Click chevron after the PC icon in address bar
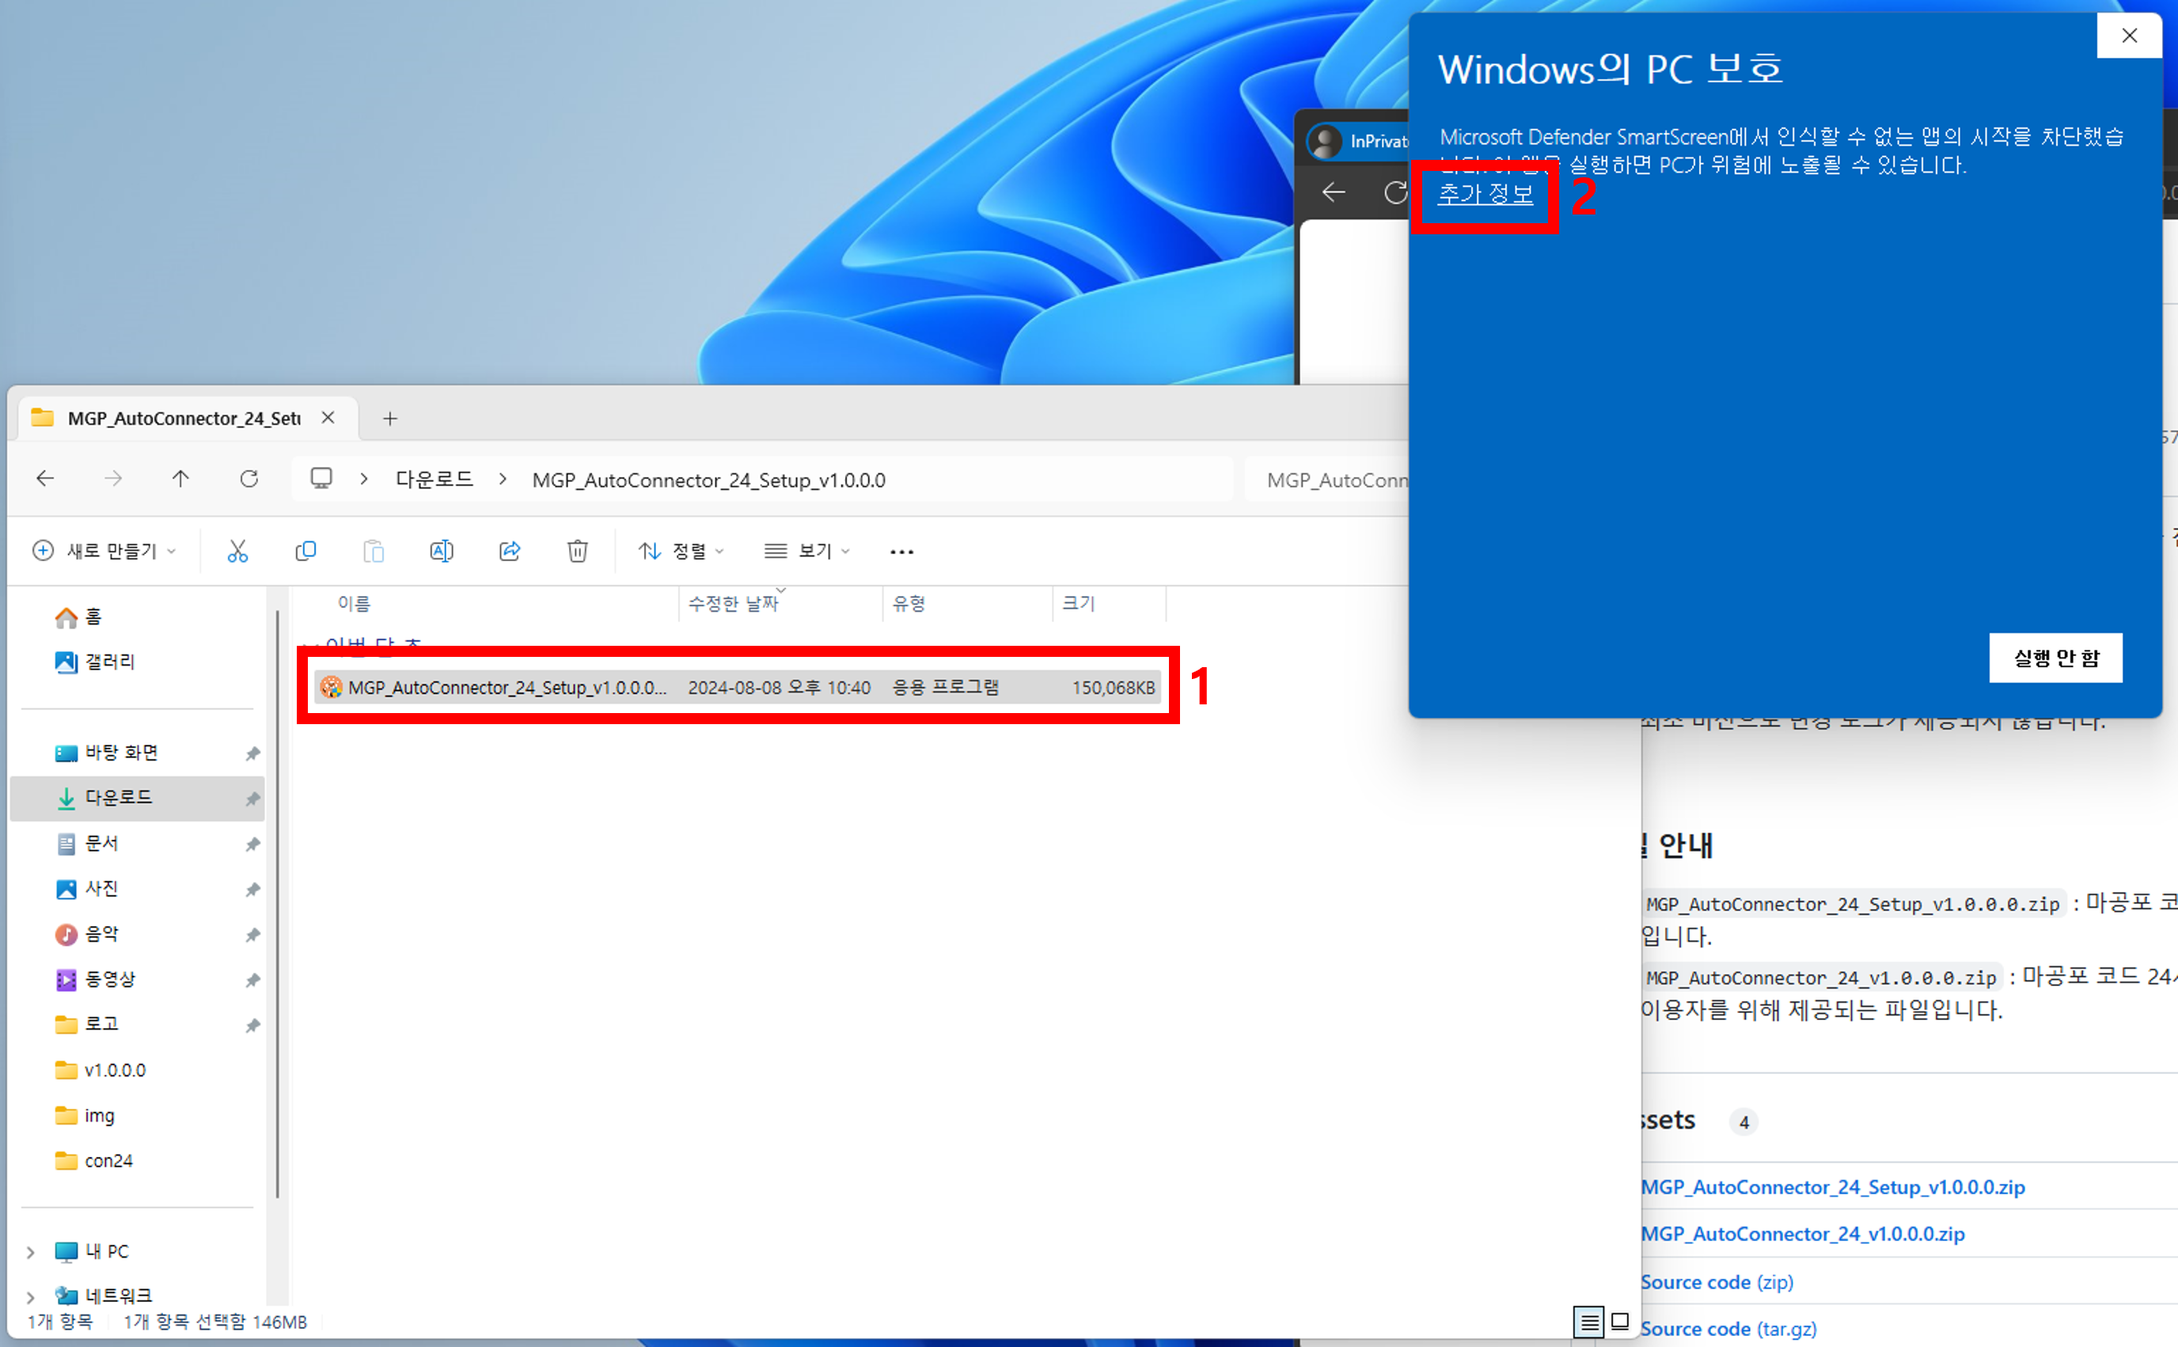Screen dimensions: 2178x1347 point(364,480)
